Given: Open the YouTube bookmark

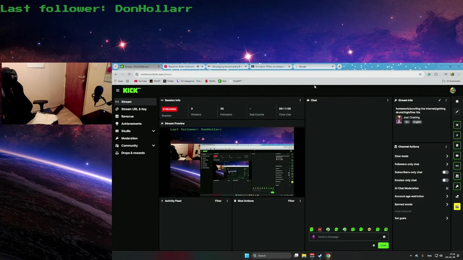Looking at the screenshot, I should pos(140,81).
